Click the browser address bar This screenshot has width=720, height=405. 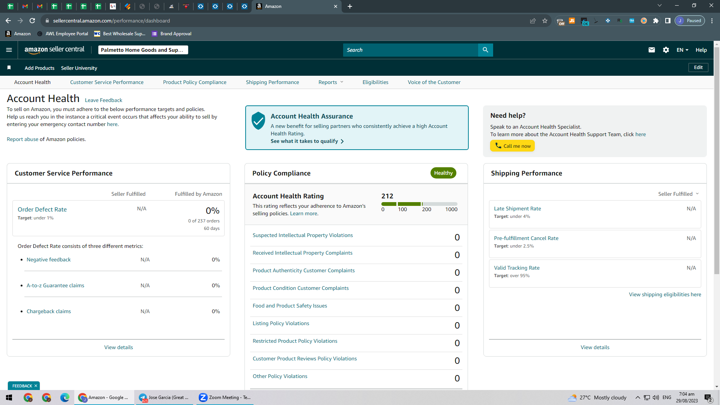(x=285, y=21)
